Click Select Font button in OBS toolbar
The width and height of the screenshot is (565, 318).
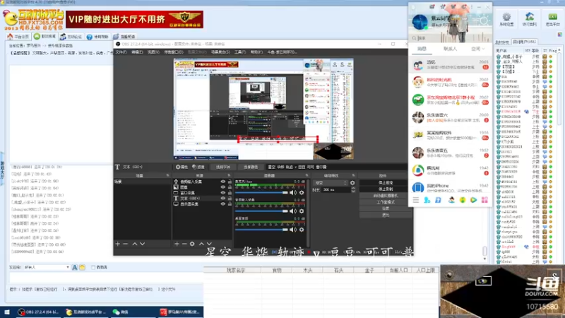click(x=222, y=167)
